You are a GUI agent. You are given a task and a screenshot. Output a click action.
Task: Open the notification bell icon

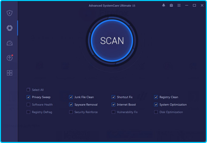[164, 5]
